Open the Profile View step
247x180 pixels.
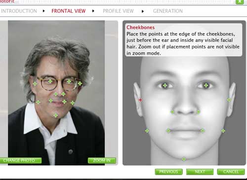pos(118,11)
